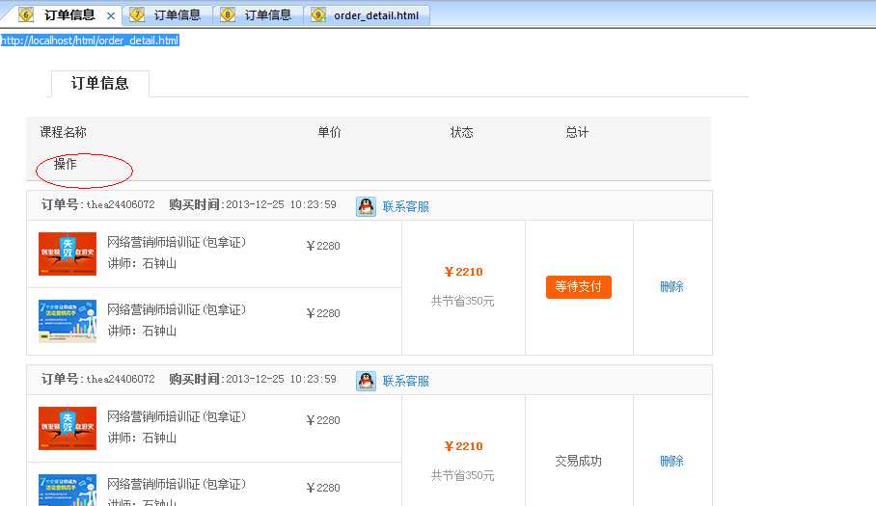This screenshot has height=506, width=876.
Task: Open the order_detail.html tab
Action: pyautogui.click(x=367, y=15)
